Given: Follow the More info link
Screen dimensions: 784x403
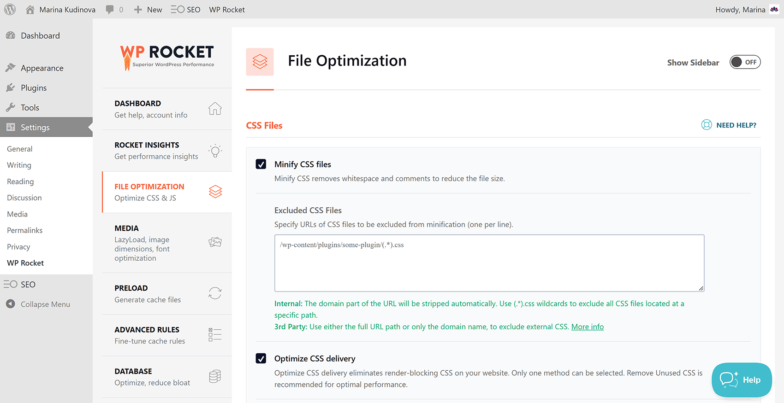Looking at the screenshot, I should (x=588, y=327).
